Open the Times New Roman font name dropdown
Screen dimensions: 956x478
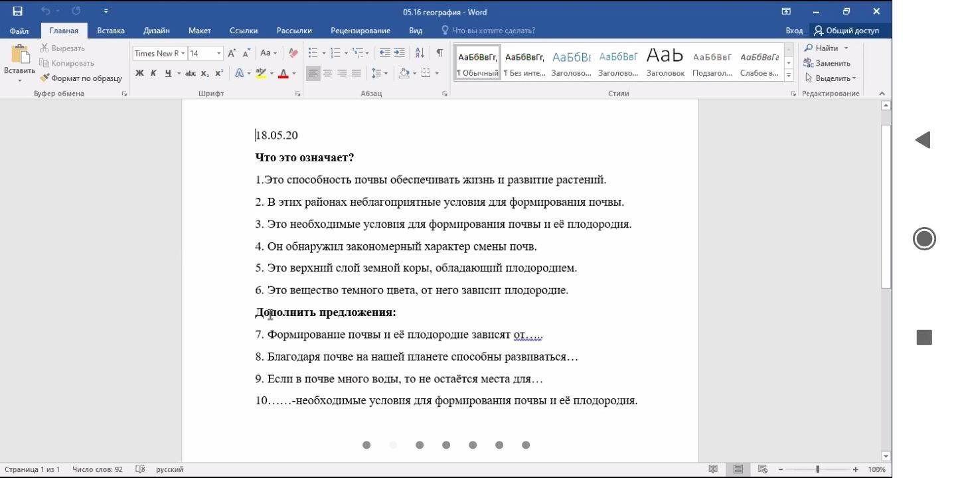point(183,53)
